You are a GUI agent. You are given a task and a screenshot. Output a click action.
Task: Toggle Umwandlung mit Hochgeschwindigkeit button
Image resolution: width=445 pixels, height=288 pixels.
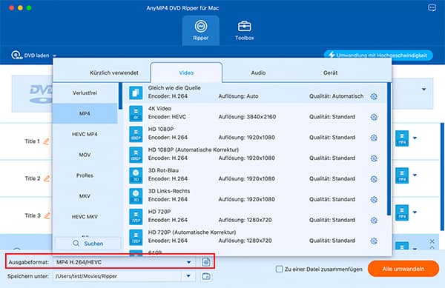point(378,56)
